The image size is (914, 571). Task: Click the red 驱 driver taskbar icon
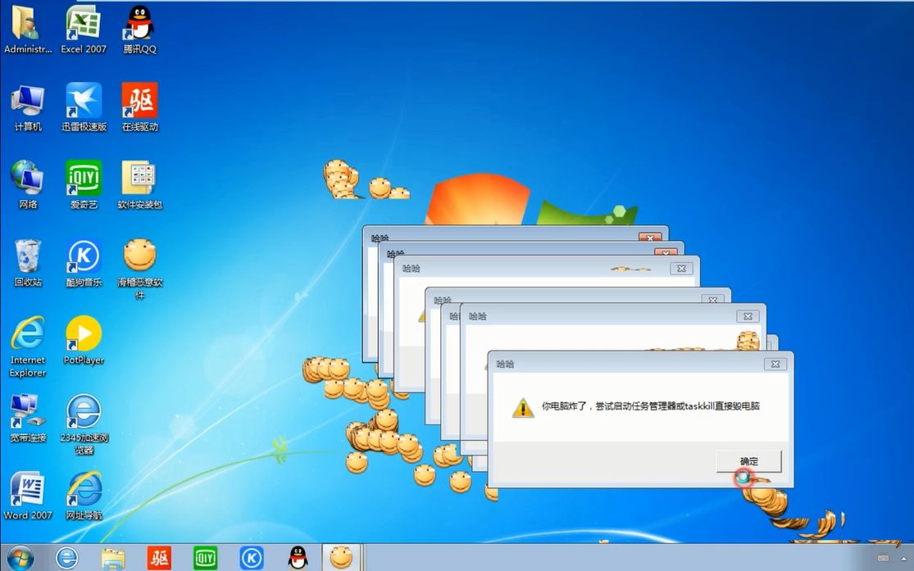pyautogui.click(x=158, y=558)
